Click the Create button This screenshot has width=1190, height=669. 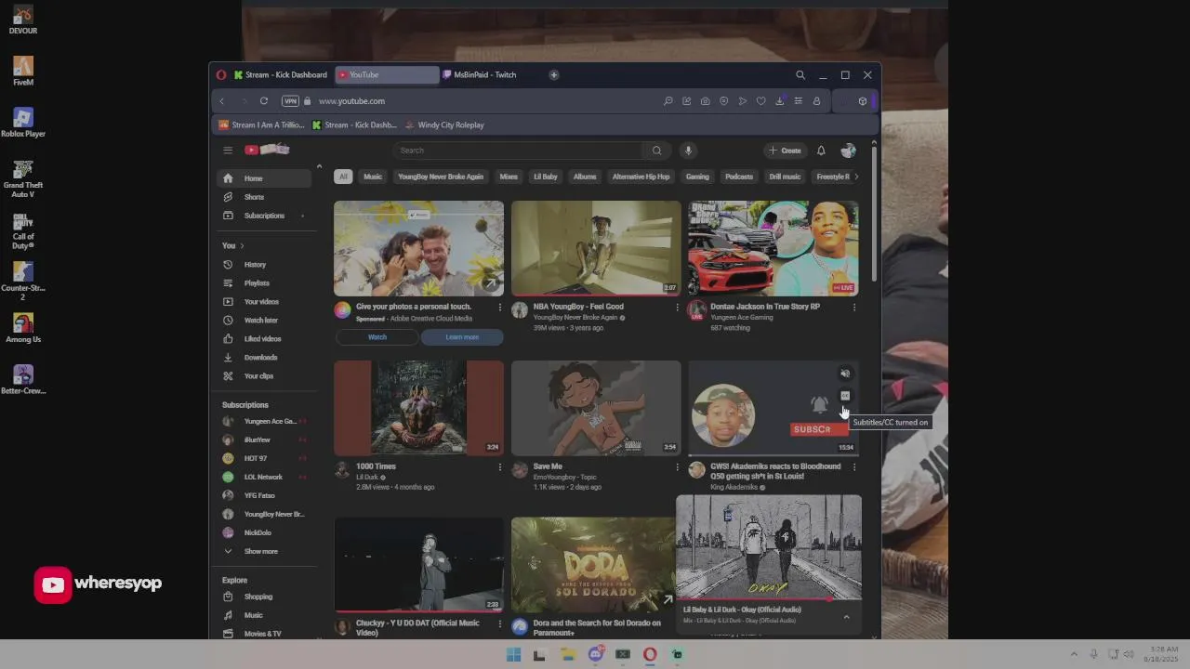pyautogui.click(x=785, y=151)
